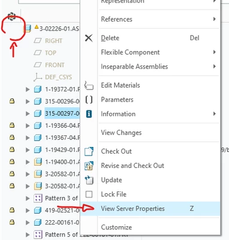
Task: Open the Flexible Component submenu arrow
Action: 214,52
